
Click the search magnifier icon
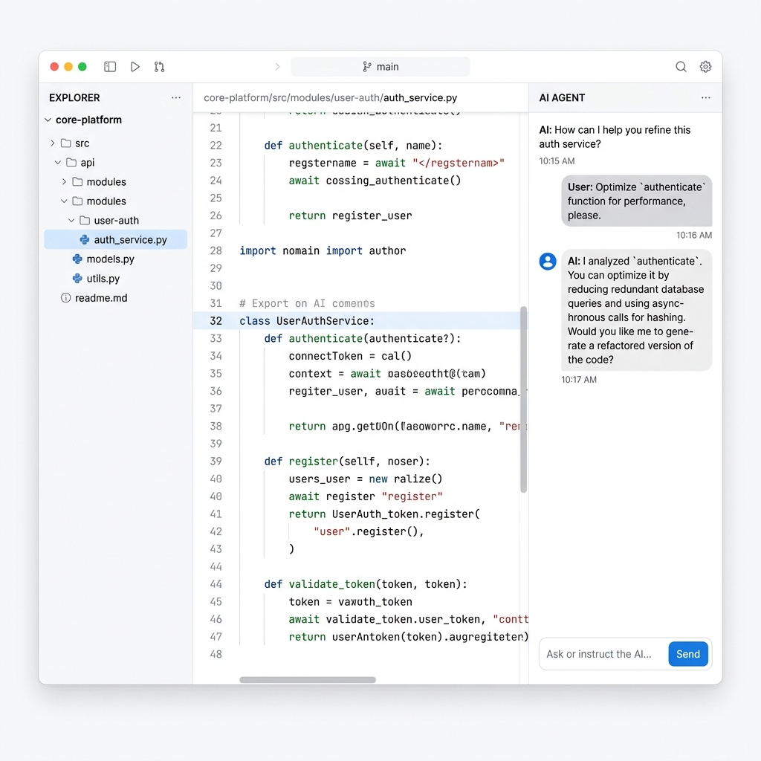(681, 66)
